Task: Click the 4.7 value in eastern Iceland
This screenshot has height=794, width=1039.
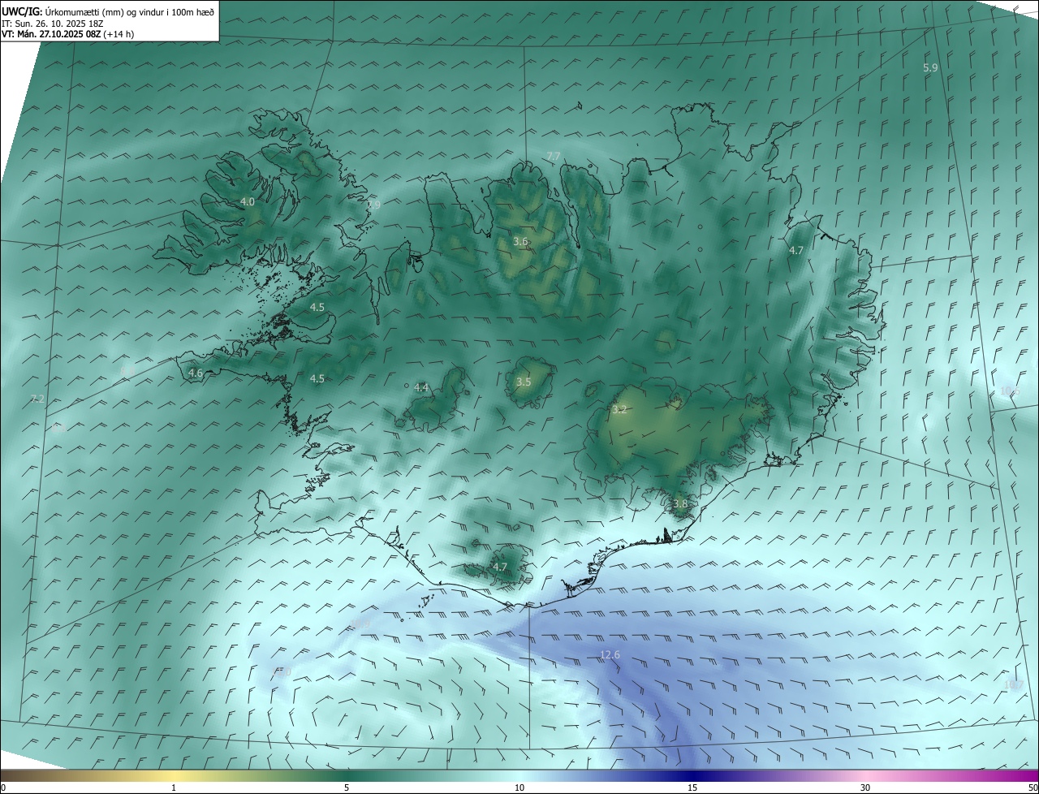Action: tap(796, 251)
